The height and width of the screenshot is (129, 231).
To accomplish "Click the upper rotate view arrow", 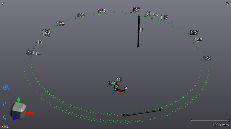I will (5, 104).
